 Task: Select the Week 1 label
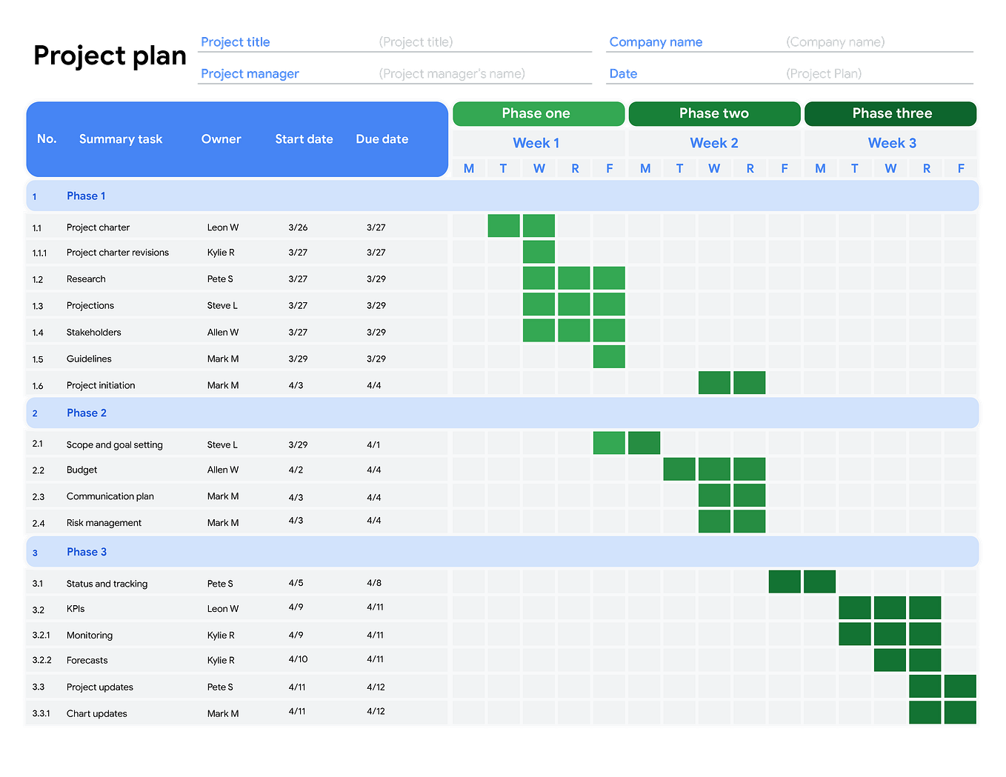(x=536, y=142)
